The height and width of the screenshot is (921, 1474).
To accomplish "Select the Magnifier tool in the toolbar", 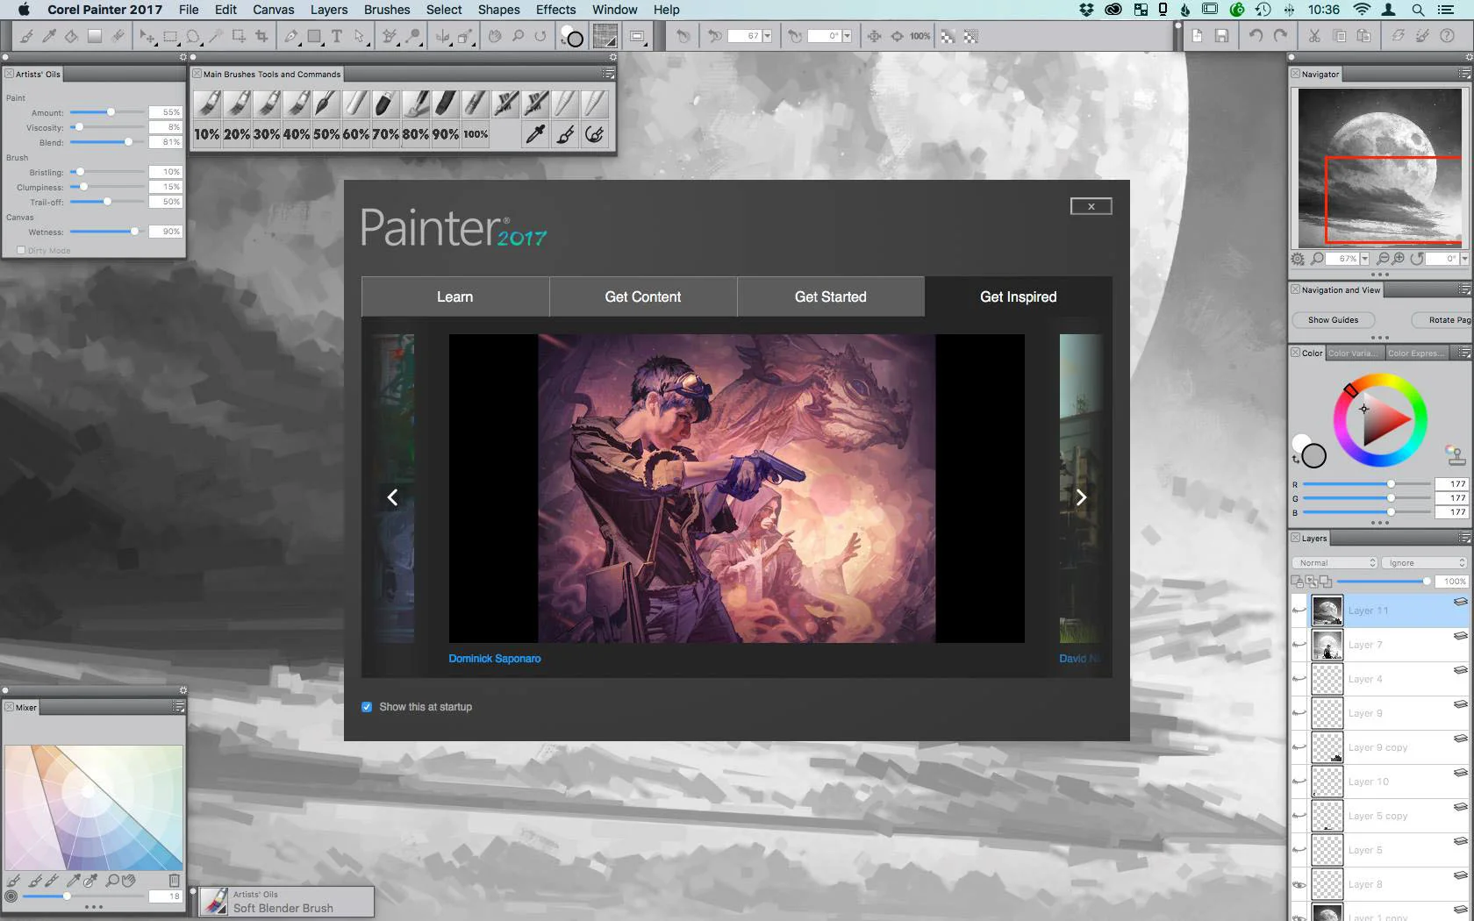I will [518, 36].
